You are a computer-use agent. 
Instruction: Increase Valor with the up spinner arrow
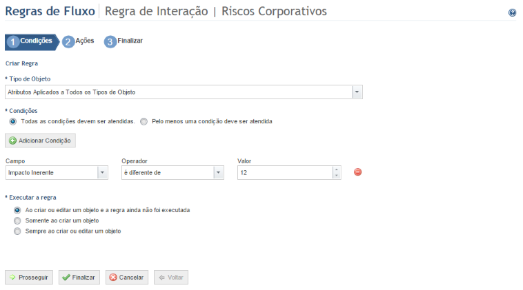point(337,169)
